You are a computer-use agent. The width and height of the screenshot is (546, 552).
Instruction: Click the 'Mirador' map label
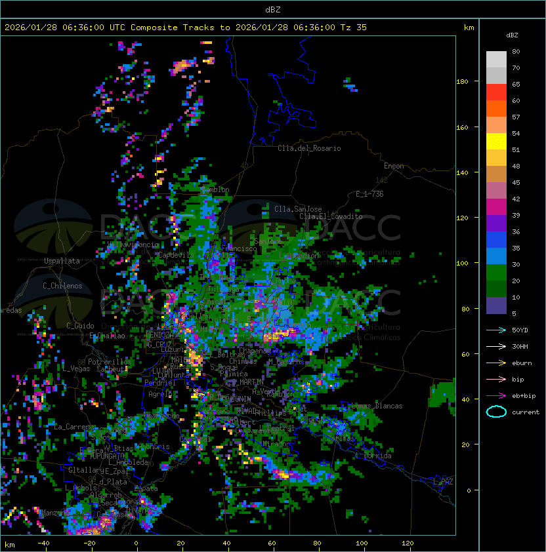click(x=276, y=444)
